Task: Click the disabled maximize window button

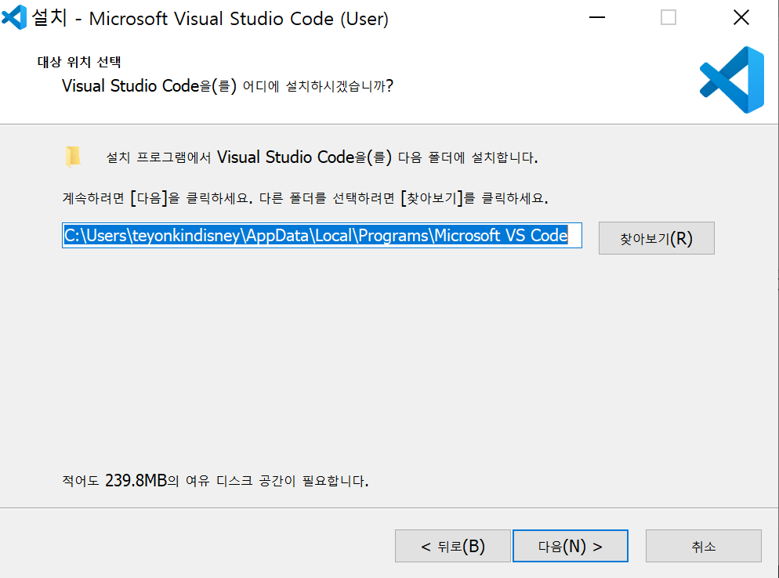Action: pyautogui.click(x=668, y=17)
